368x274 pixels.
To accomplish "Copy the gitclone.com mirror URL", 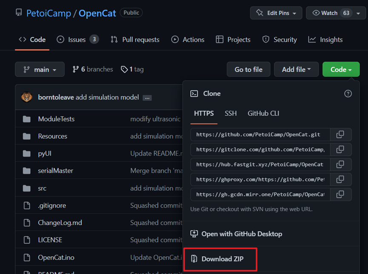I will pos(340,150).
